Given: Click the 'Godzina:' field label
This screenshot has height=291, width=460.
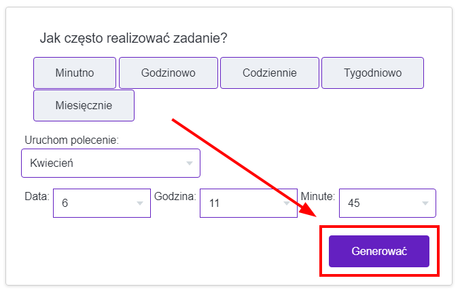Looking at the screenshot, I should tap(176, 196).
